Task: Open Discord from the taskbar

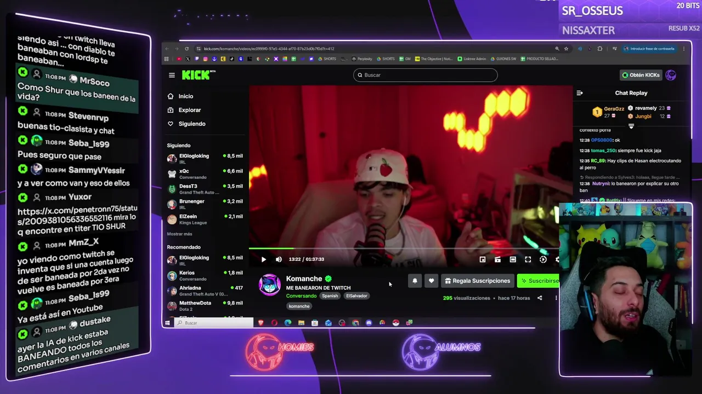Action: tap(369, 323)
